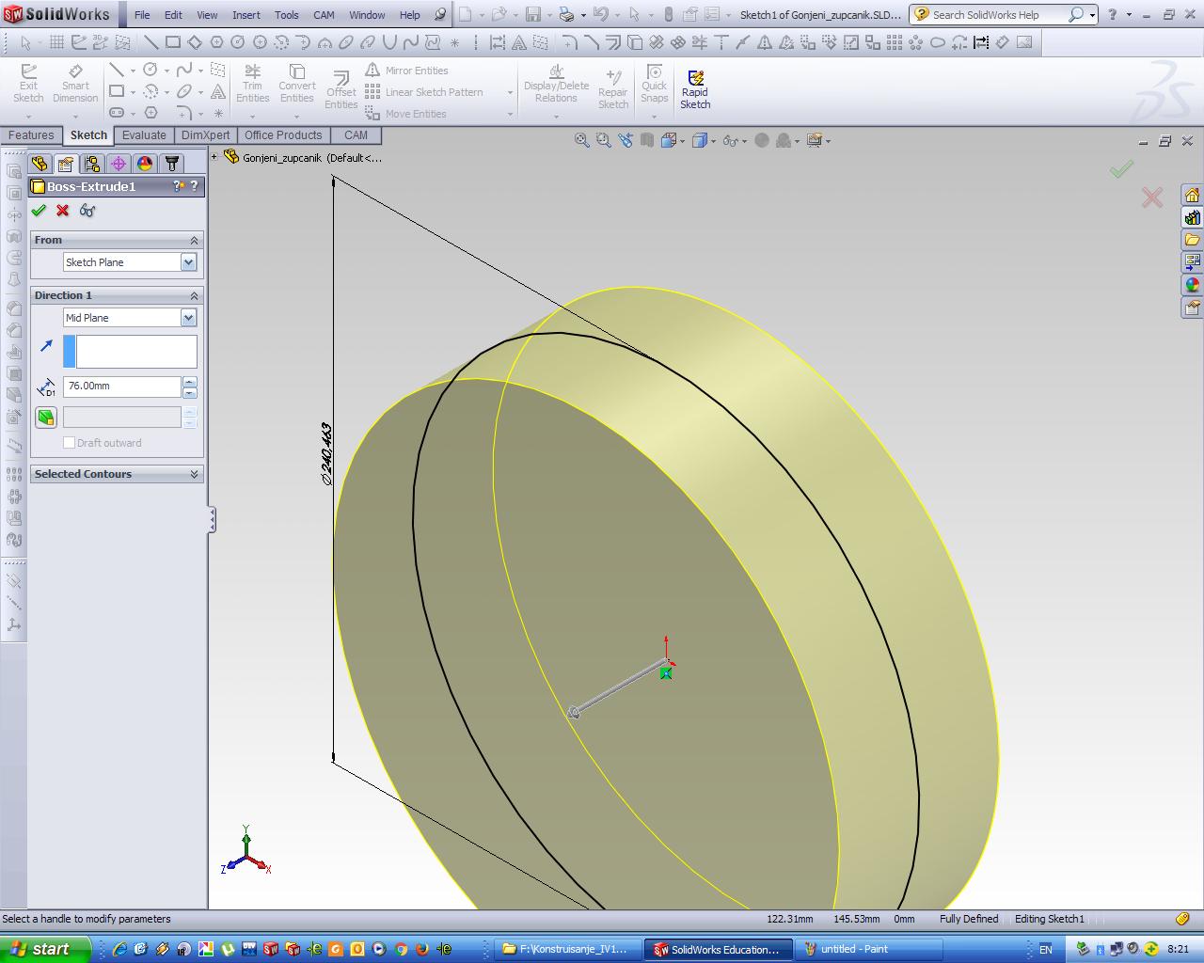Viewport: 1204px width, 963px height.
Task: Click the Detailed Preview glasses icon
Action: coord(87,211)
